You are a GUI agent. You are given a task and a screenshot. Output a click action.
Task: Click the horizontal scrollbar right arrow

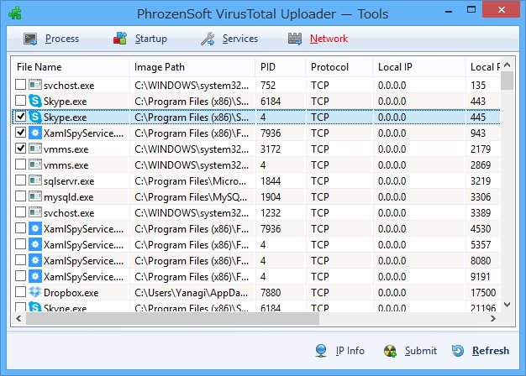click(492, 319)
